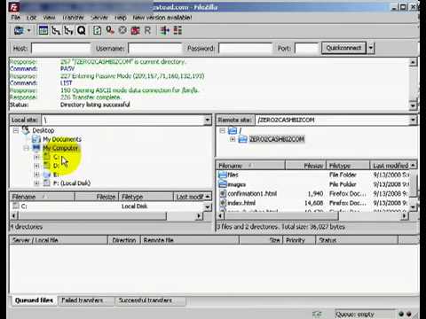Focus the Password input field
The height and width of the screenshot is (319, 426).
point(245,48)
